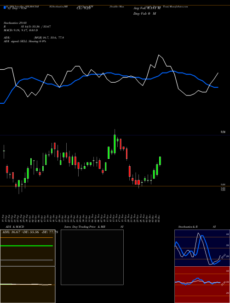Select the '12 Day = 9.14' legend text
Screen dimensions: 230x303
17,8
